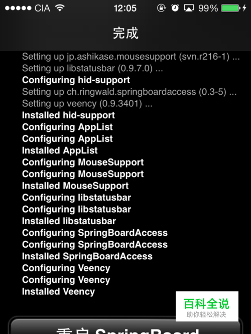Tap the Wi-Fi signal icon
This screenshot has width=251, height=334.
(60, 8)
